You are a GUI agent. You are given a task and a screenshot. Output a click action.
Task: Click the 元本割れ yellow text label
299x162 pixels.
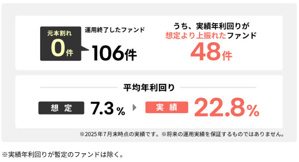click(x=60, y=33)
